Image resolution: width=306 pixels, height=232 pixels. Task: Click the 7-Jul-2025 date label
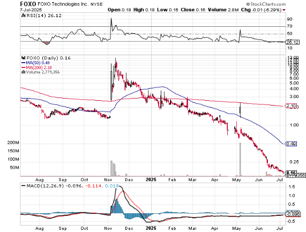pos(31,10)
